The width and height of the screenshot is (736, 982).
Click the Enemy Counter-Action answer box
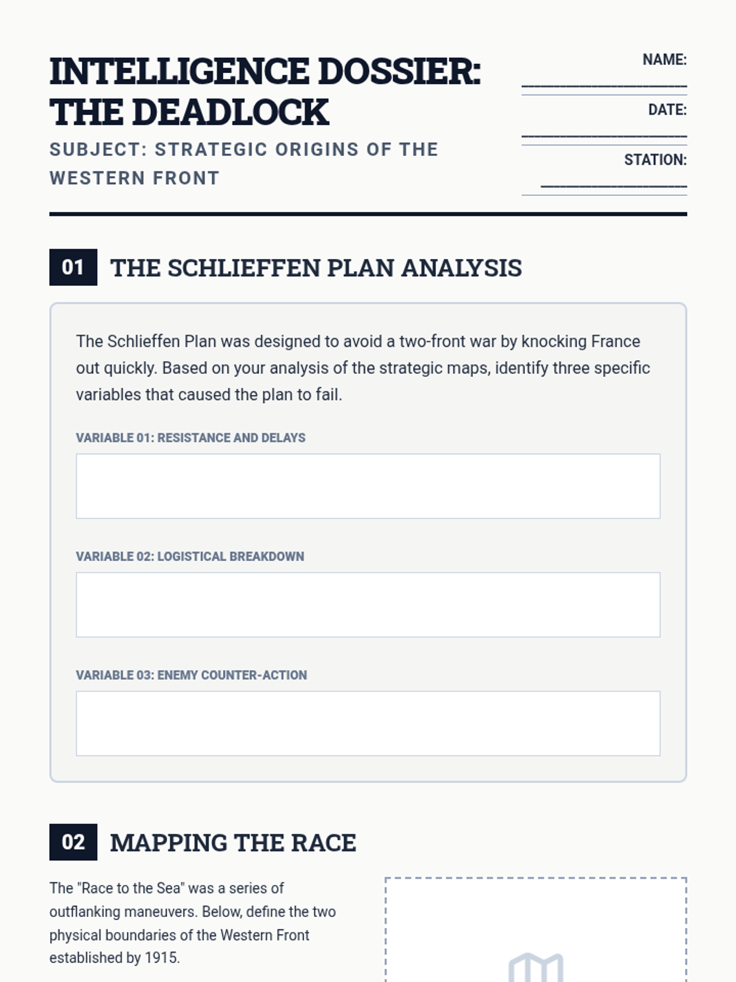[368, 723]
